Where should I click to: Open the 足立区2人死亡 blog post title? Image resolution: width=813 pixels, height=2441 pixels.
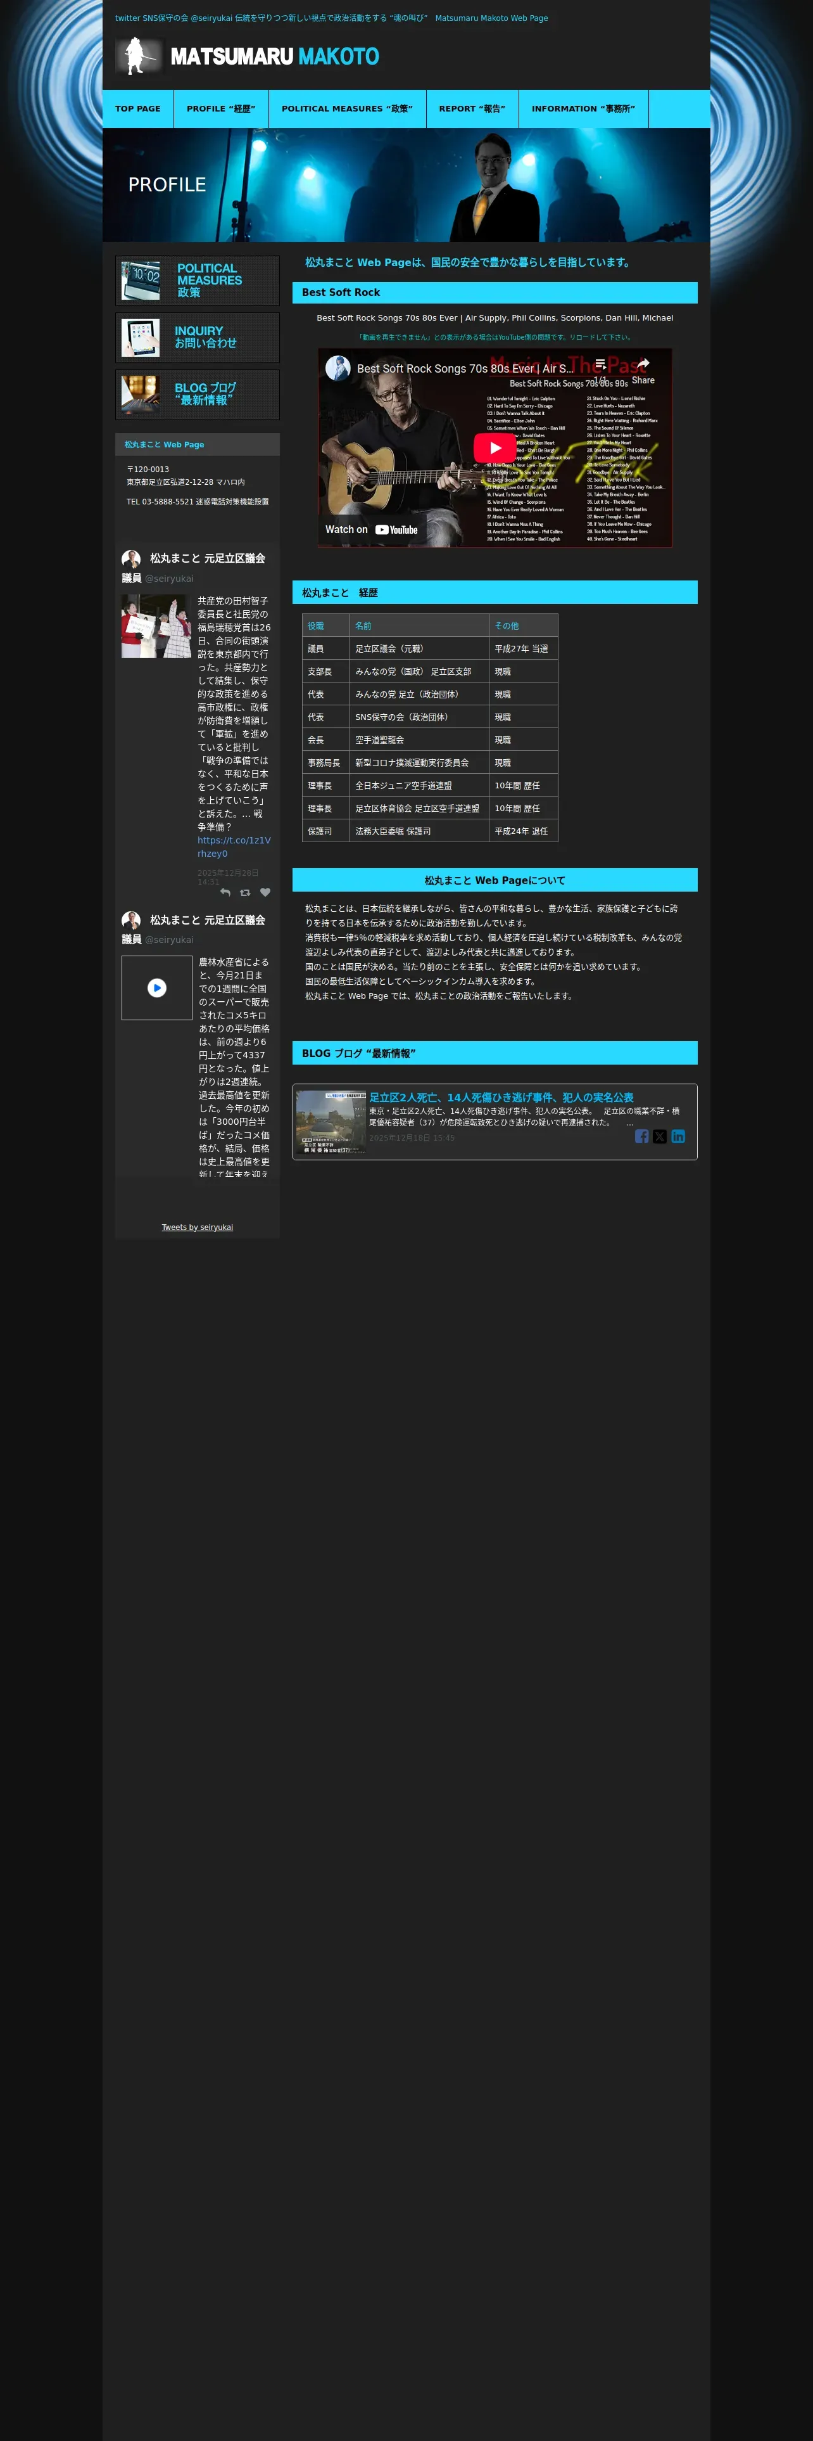pyautogui.click(x=501, y=1098)
